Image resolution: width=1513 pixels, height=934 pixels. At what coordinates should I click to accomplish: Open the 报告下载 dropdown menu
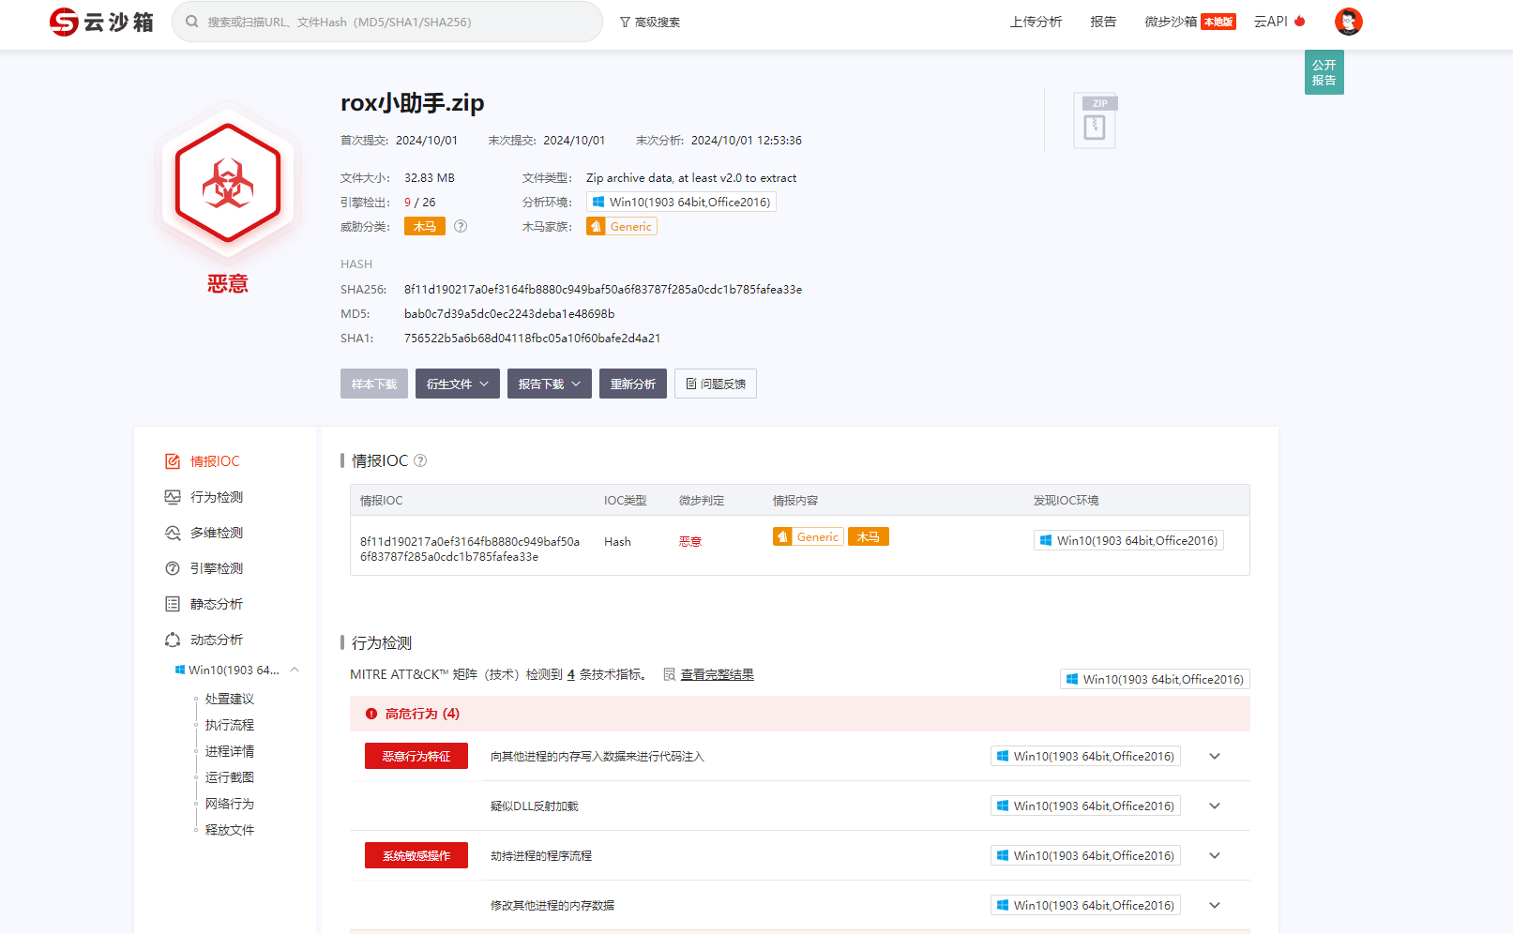coord(549,384)
